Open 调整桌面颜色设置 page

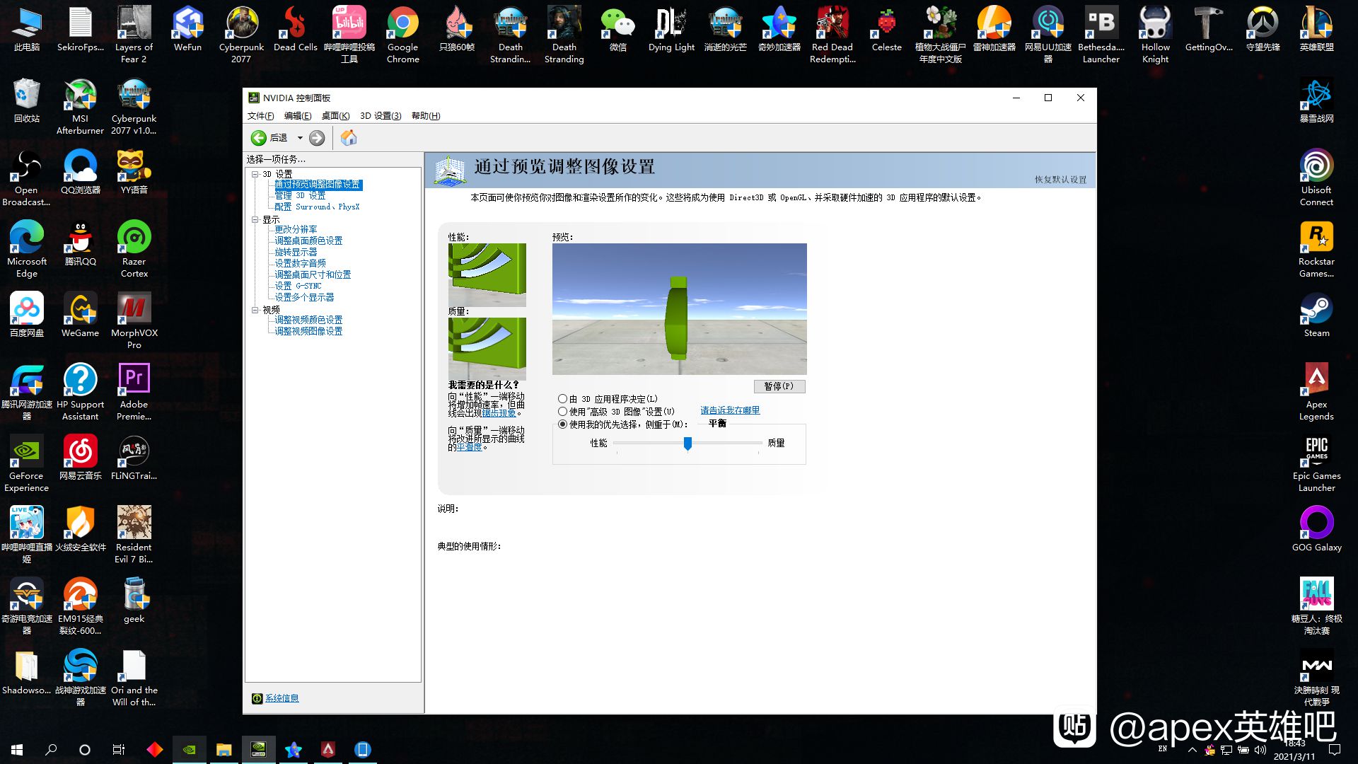[308, 241]
